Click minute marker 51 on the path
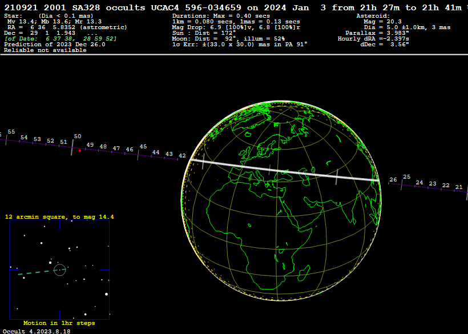The height and width of the screenshot is (334, 468). click(x=63, y=142)
